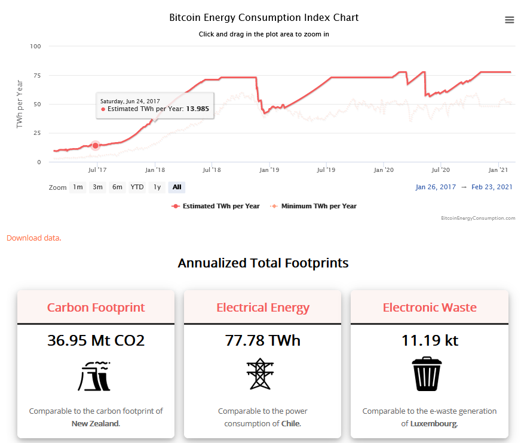
Task: Click the power plant carbon footprint icon
Action: click(x=95, y=376)
